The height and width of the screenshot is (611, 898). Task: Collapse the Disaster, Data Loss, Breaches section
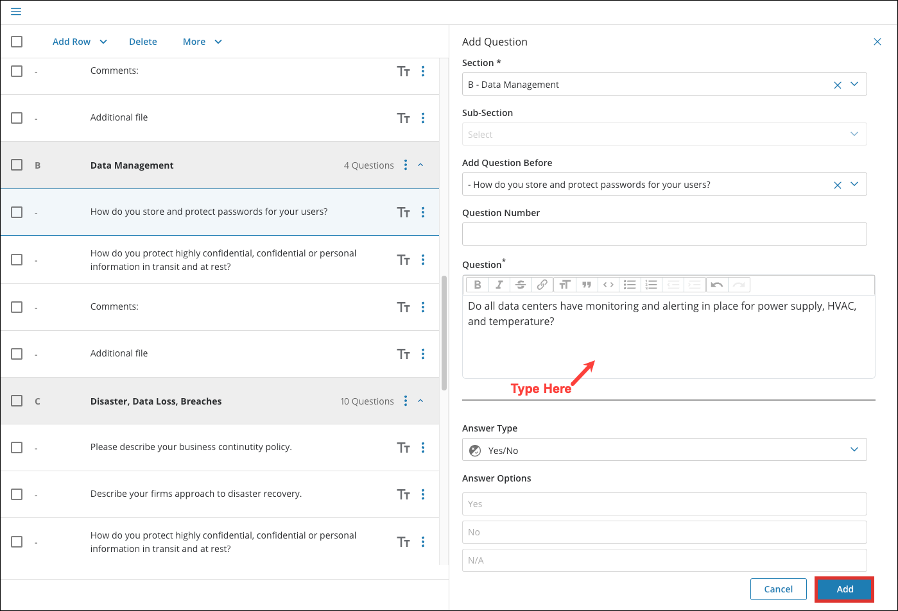tap(420, 401)
